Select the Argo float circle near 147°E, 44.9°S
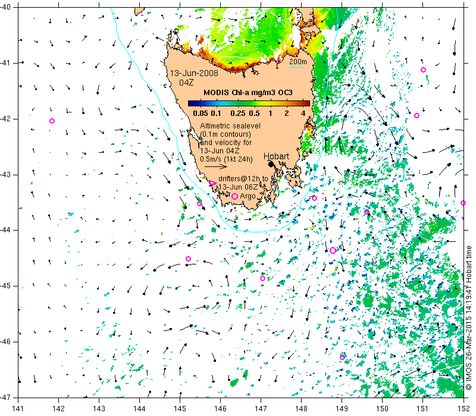The image size is (476, 416). tap(262, 278)
